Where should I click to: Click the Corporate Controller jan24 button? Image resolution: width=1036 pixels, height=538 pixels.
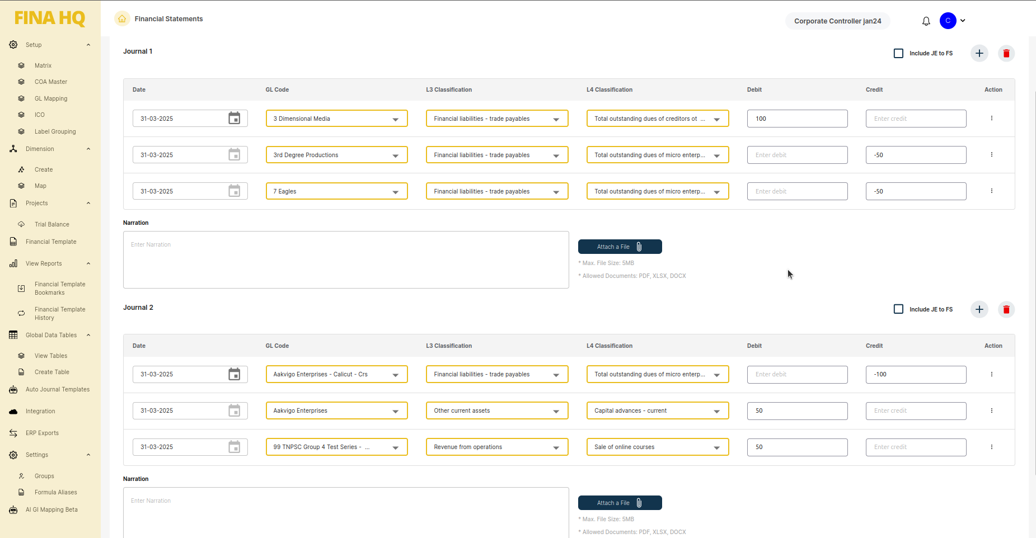pyautogui.click(x=837, y=21)
